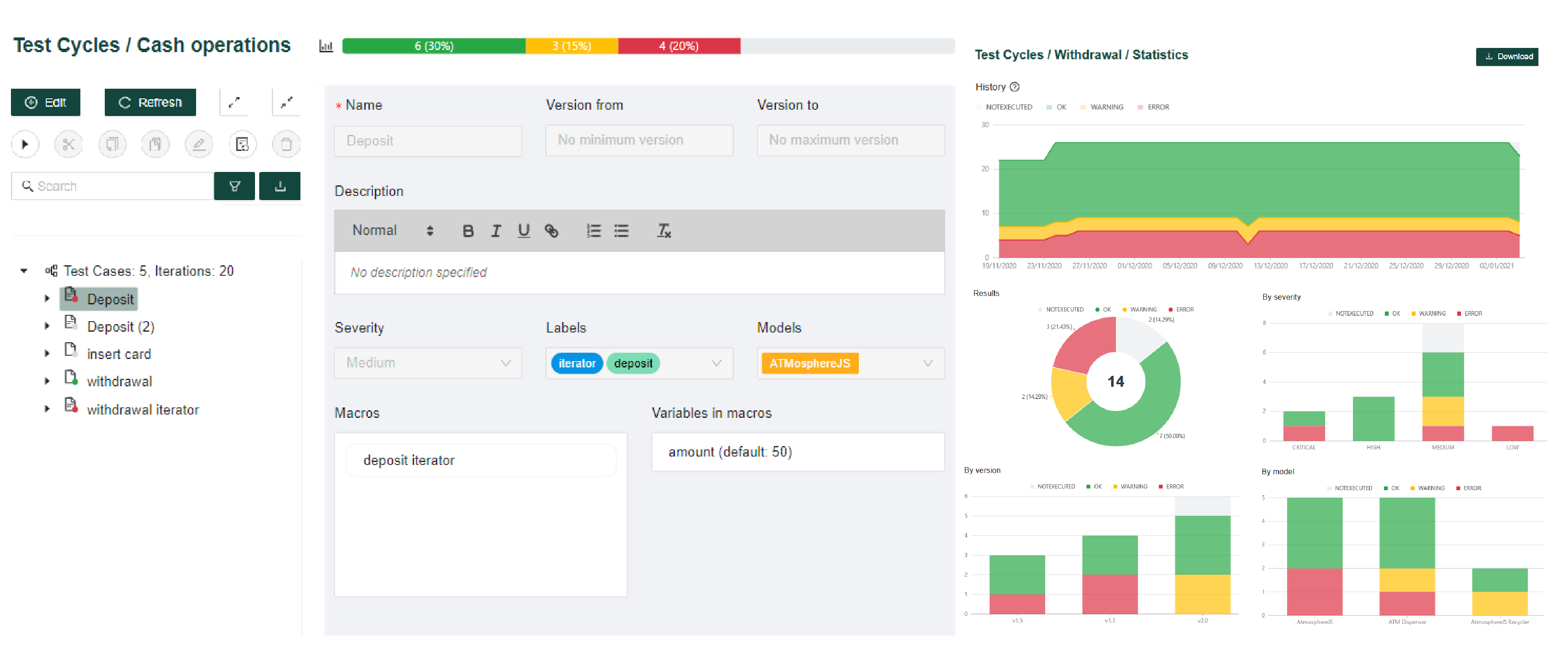Toggle underline formatting in description editor
The image size is (1562, 668).
524,231
